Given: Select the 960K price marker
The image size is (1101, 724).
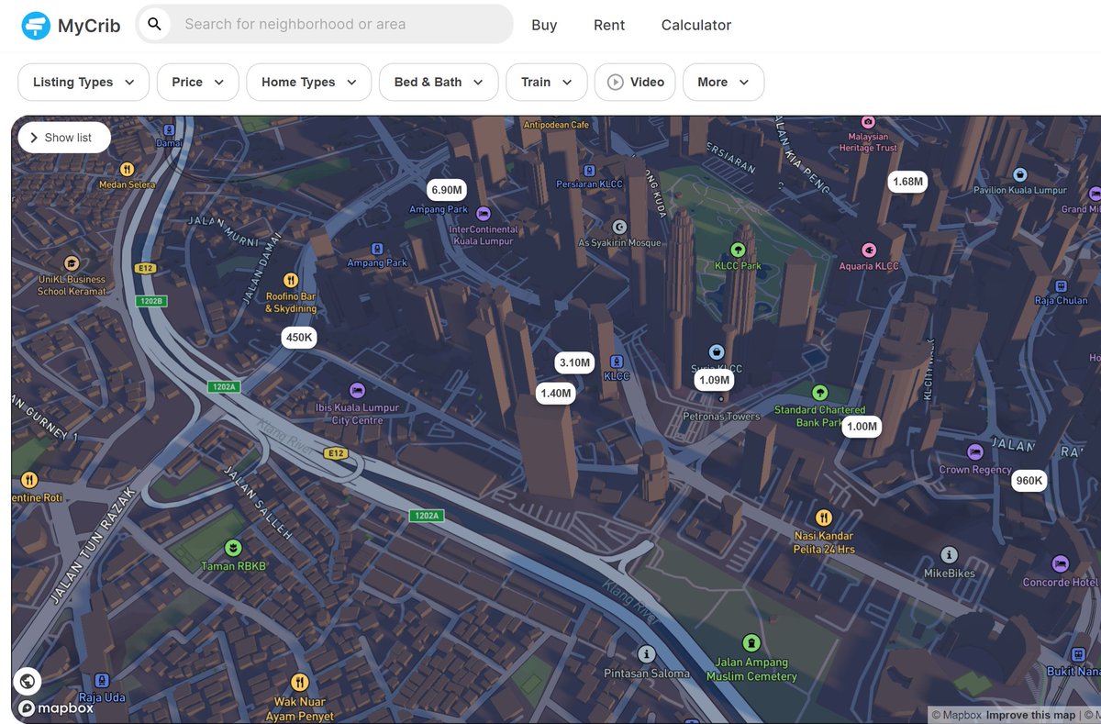Looking at the screenshot, I should (x=1029, y=481).
